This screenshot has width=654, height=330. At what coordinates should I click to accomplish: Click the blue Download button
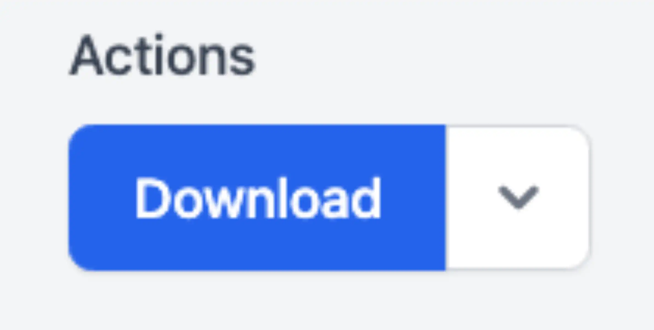point(257,197)
